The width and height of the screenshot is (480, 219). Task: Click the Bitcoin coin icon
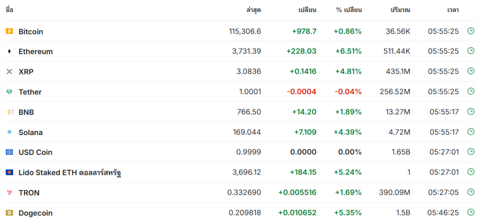[9, 31]
